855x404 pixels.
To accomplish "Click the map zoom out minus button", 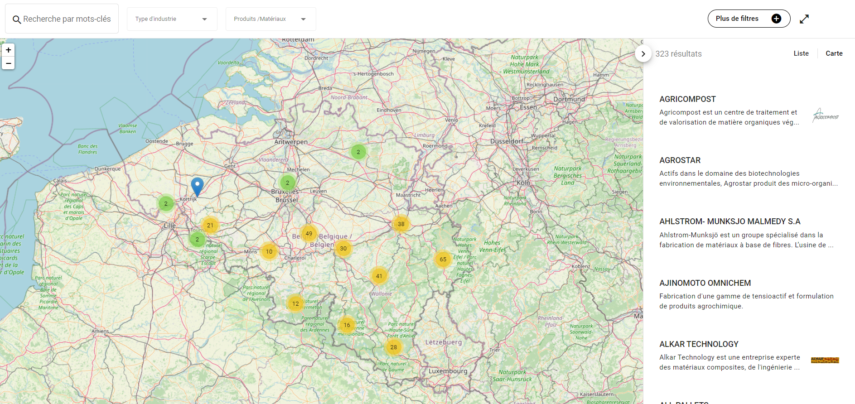I will point(8,63).
